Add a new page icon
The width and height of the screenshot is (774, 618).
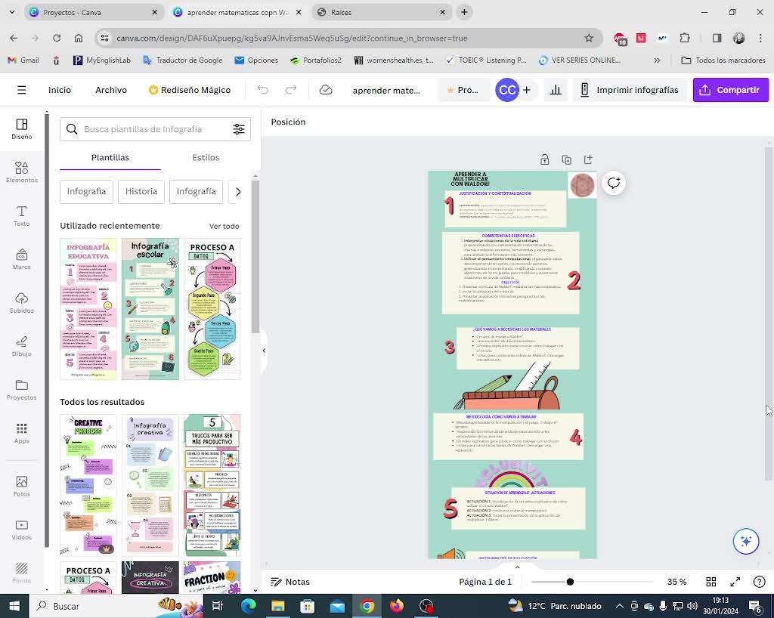(x=588, y=159)
